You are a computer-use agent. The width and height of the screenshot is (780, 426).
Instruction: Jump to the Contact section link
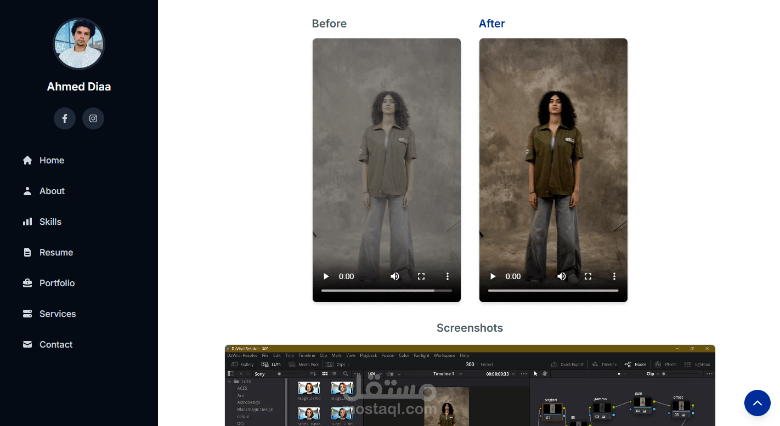click(47, 344)
